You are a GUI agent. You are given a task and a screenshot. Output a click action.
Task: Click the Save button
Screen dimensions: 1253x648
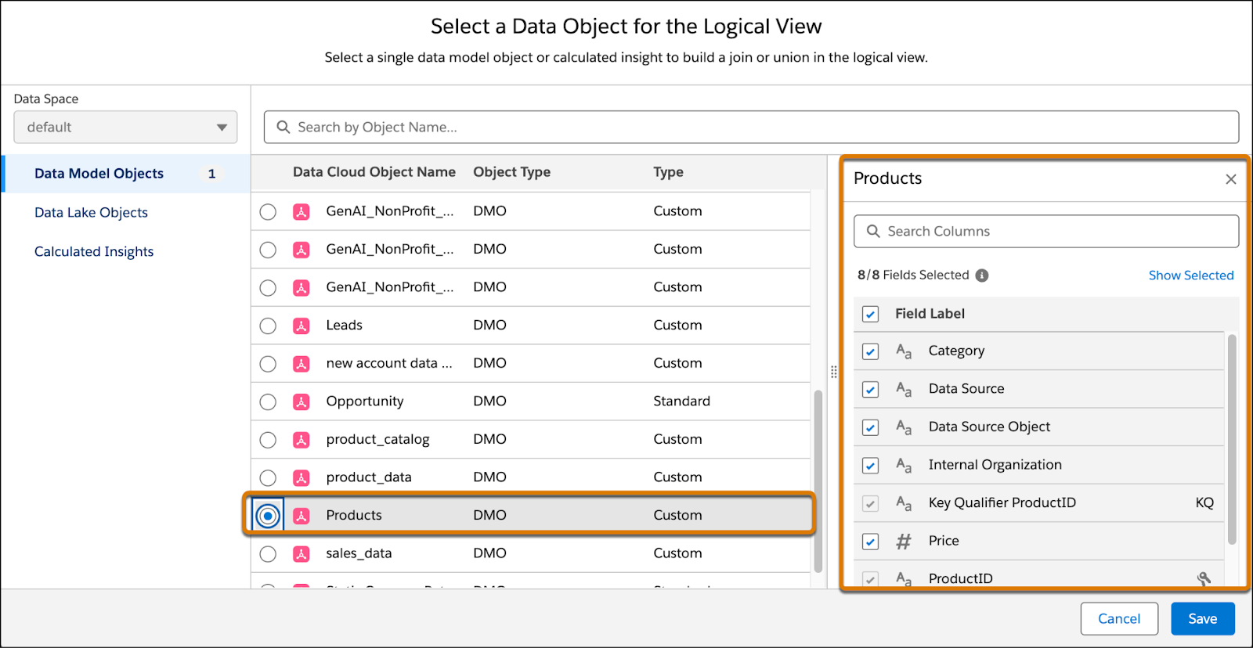pyautogui.click(x=1203, y=619)
